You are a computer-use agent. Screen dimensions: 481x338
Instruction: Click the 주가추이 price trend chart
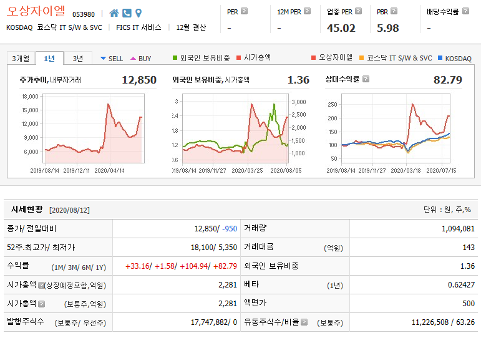click(94, 128)
